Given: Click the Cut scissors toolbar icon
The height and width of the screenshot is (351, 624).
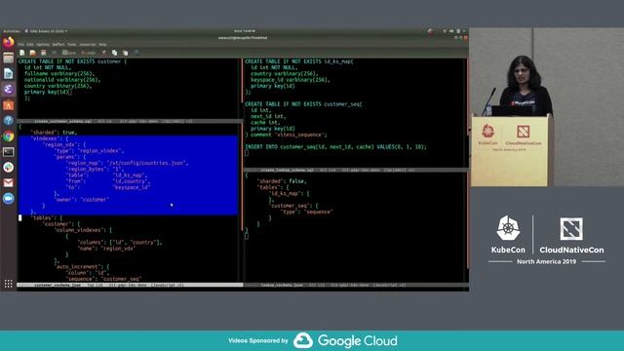Looking at the screenshot, I should (104, 53).
